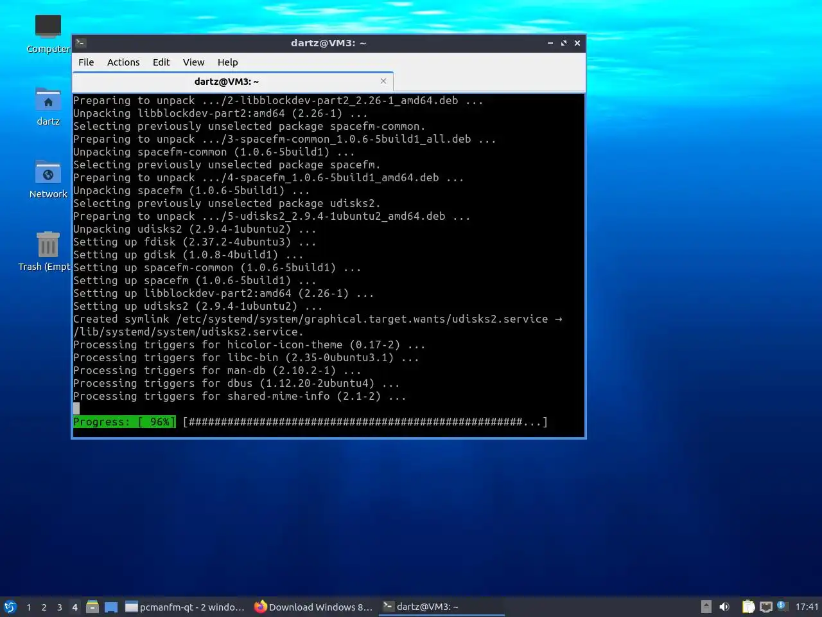Click the hash-mark progress bar
This screenshot has width=822, height=617.
coord(365,422)
